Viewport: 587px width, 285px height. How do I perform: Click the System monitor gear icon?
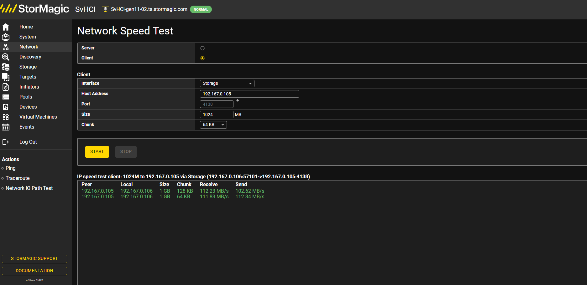click(x=6, y=37)
